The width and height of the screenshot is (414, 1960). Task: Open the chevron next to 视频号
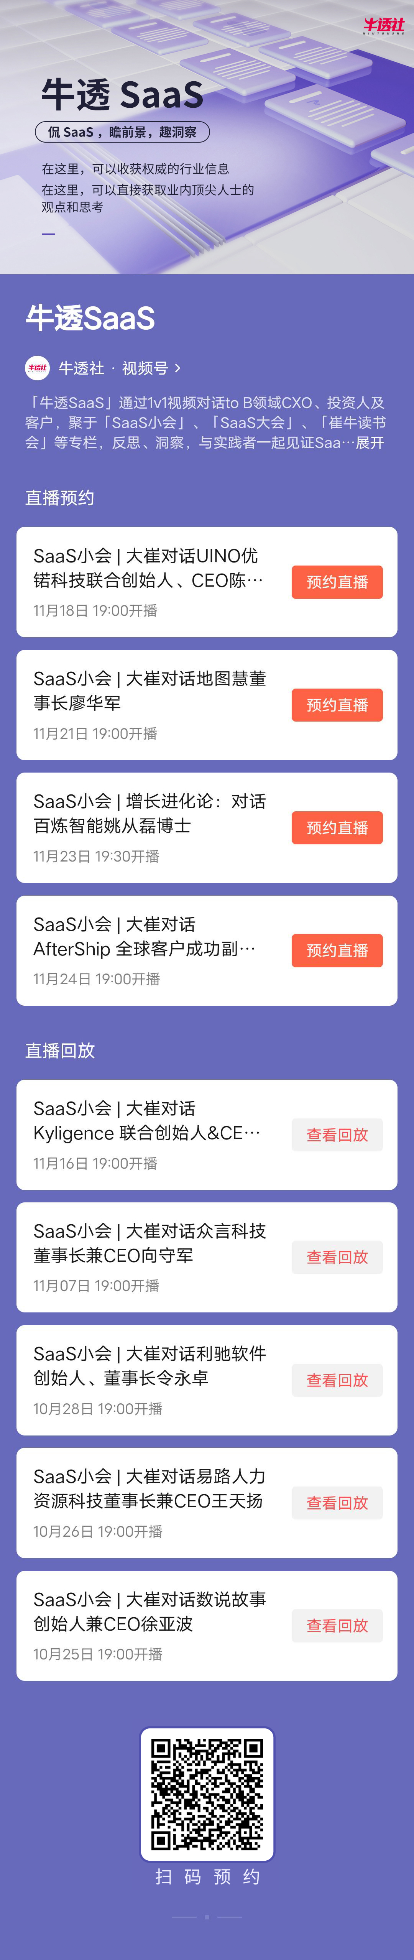point(177,367)
